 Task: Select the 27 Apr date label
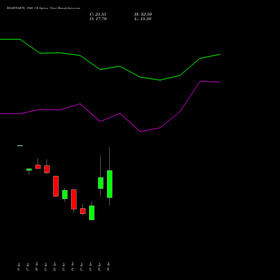click(x=81, y=267)
